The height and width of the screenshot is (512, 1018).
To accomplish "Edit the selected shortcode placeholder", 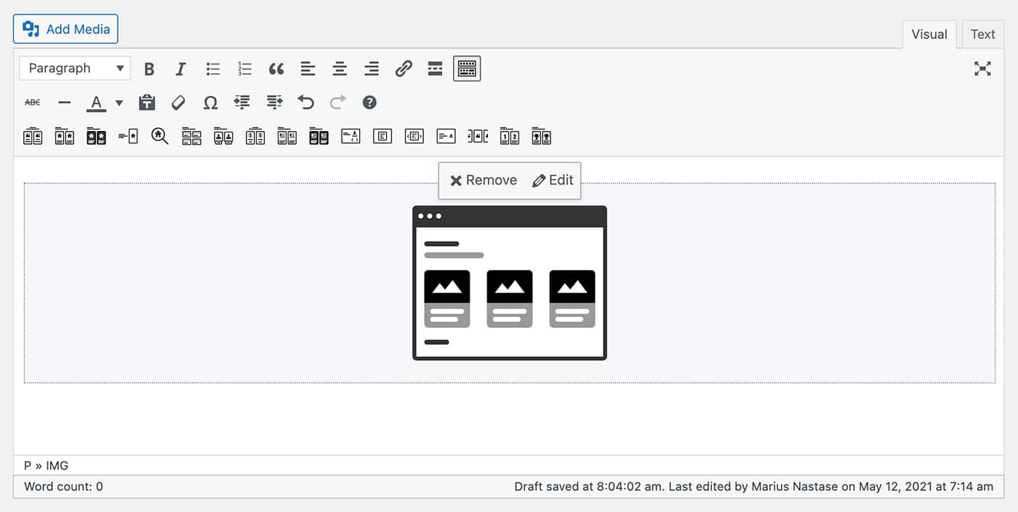I will tap(553, 180).
